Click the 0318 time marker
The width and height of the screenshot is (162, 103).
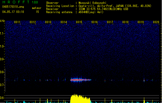(125, 22)
